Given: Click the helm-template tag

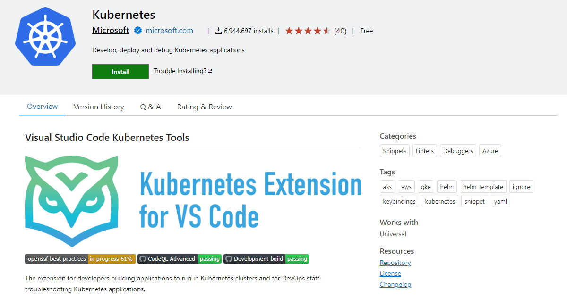Looking at the screenshot, I should (483, 187).
